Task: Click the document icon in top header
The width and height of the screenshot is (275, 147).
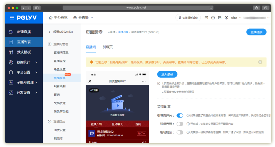Action: [206, 18]
